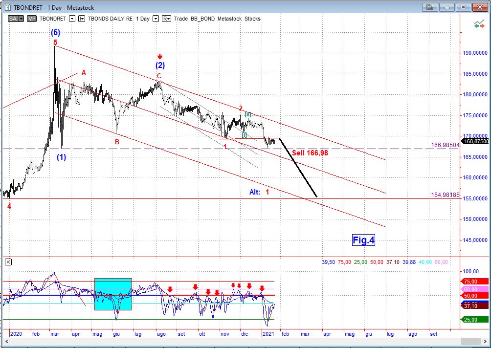
Task: Click the VP button in the toolbar
Action: 32,19
